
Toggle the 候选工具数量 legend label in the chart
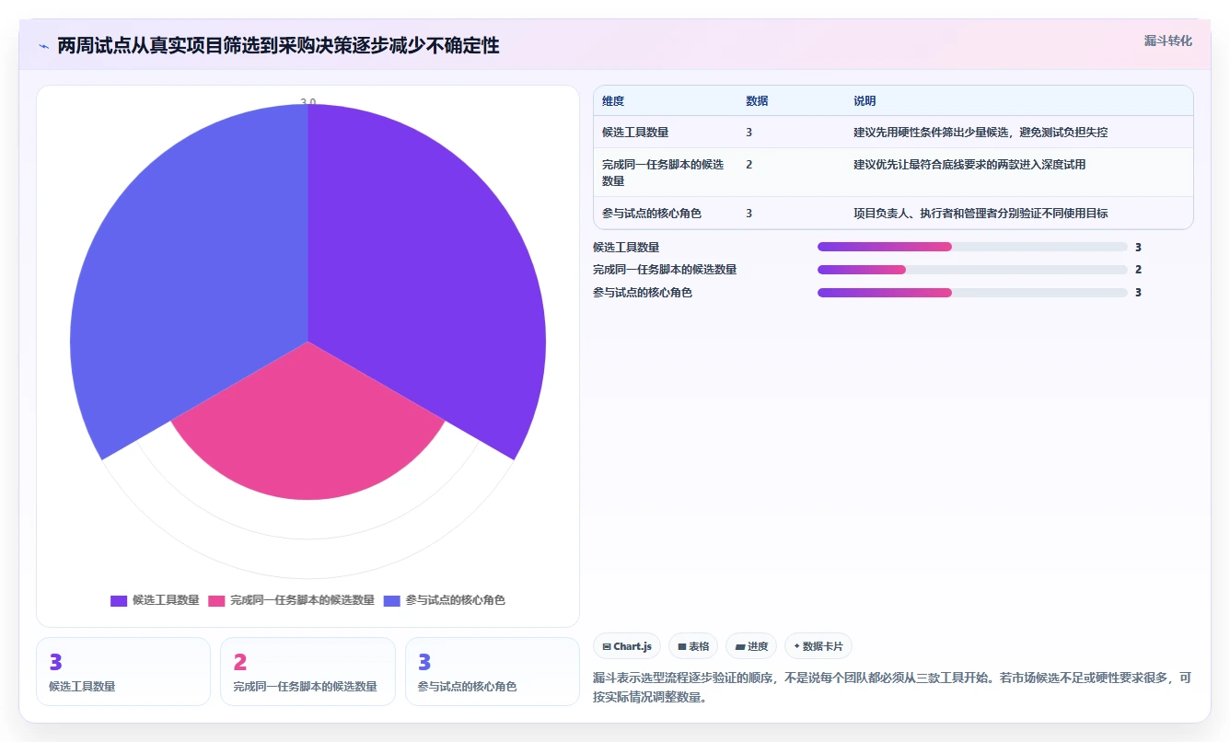tap(166, 600)
